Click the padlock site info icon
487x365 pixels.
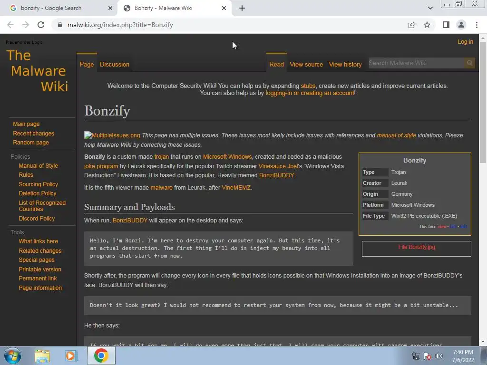click(x=60, y=25)
